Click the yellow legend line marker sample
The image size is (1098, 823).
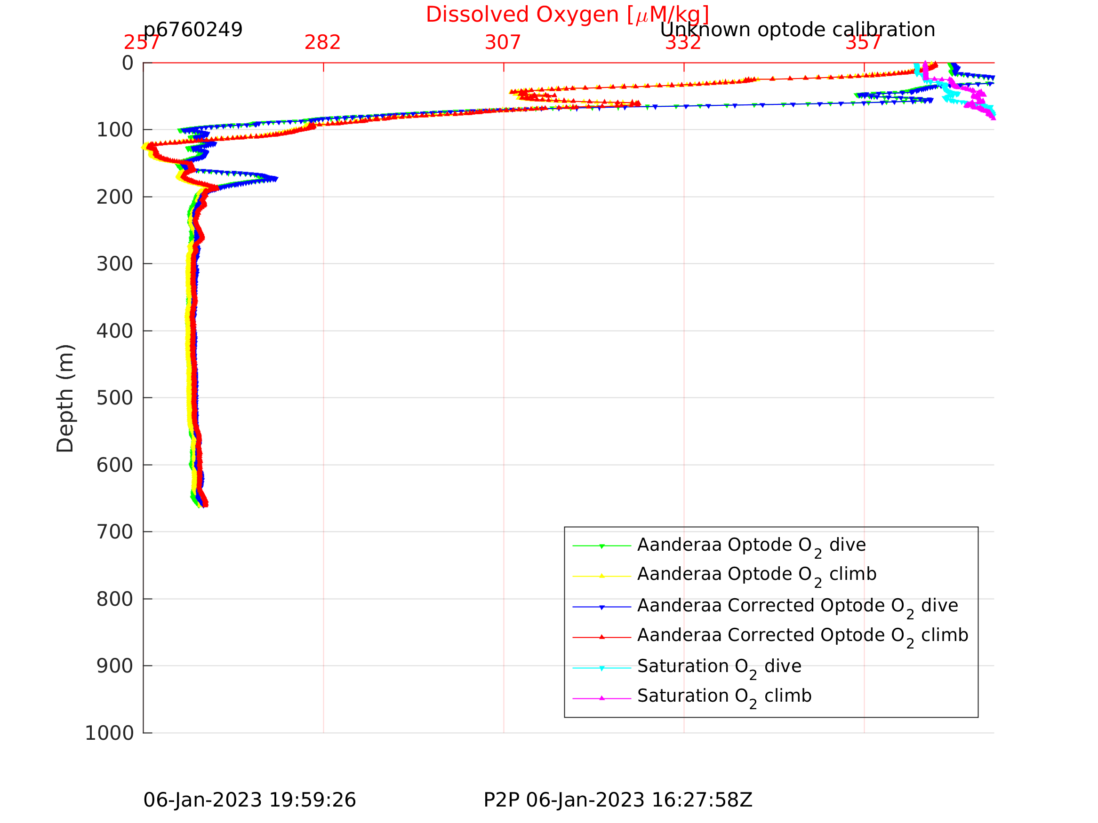pyautogui.click(x=601, y=576)
